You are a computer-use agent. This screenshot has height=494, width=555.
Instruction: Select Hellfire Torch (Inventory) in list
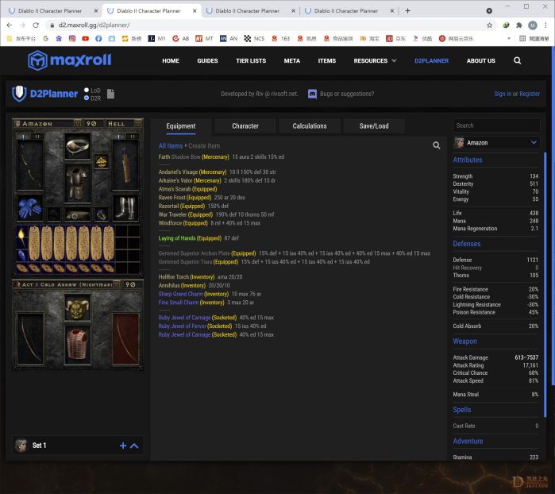click(186, 277)
